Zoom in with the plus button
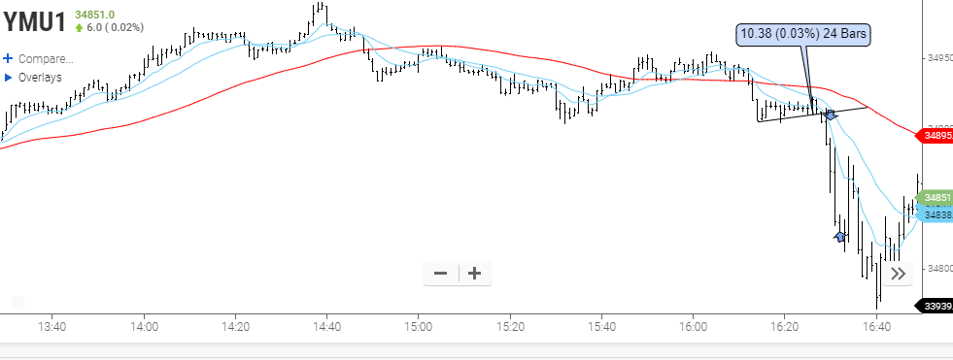Screen dimensions: 953x360 coord(475,274)
